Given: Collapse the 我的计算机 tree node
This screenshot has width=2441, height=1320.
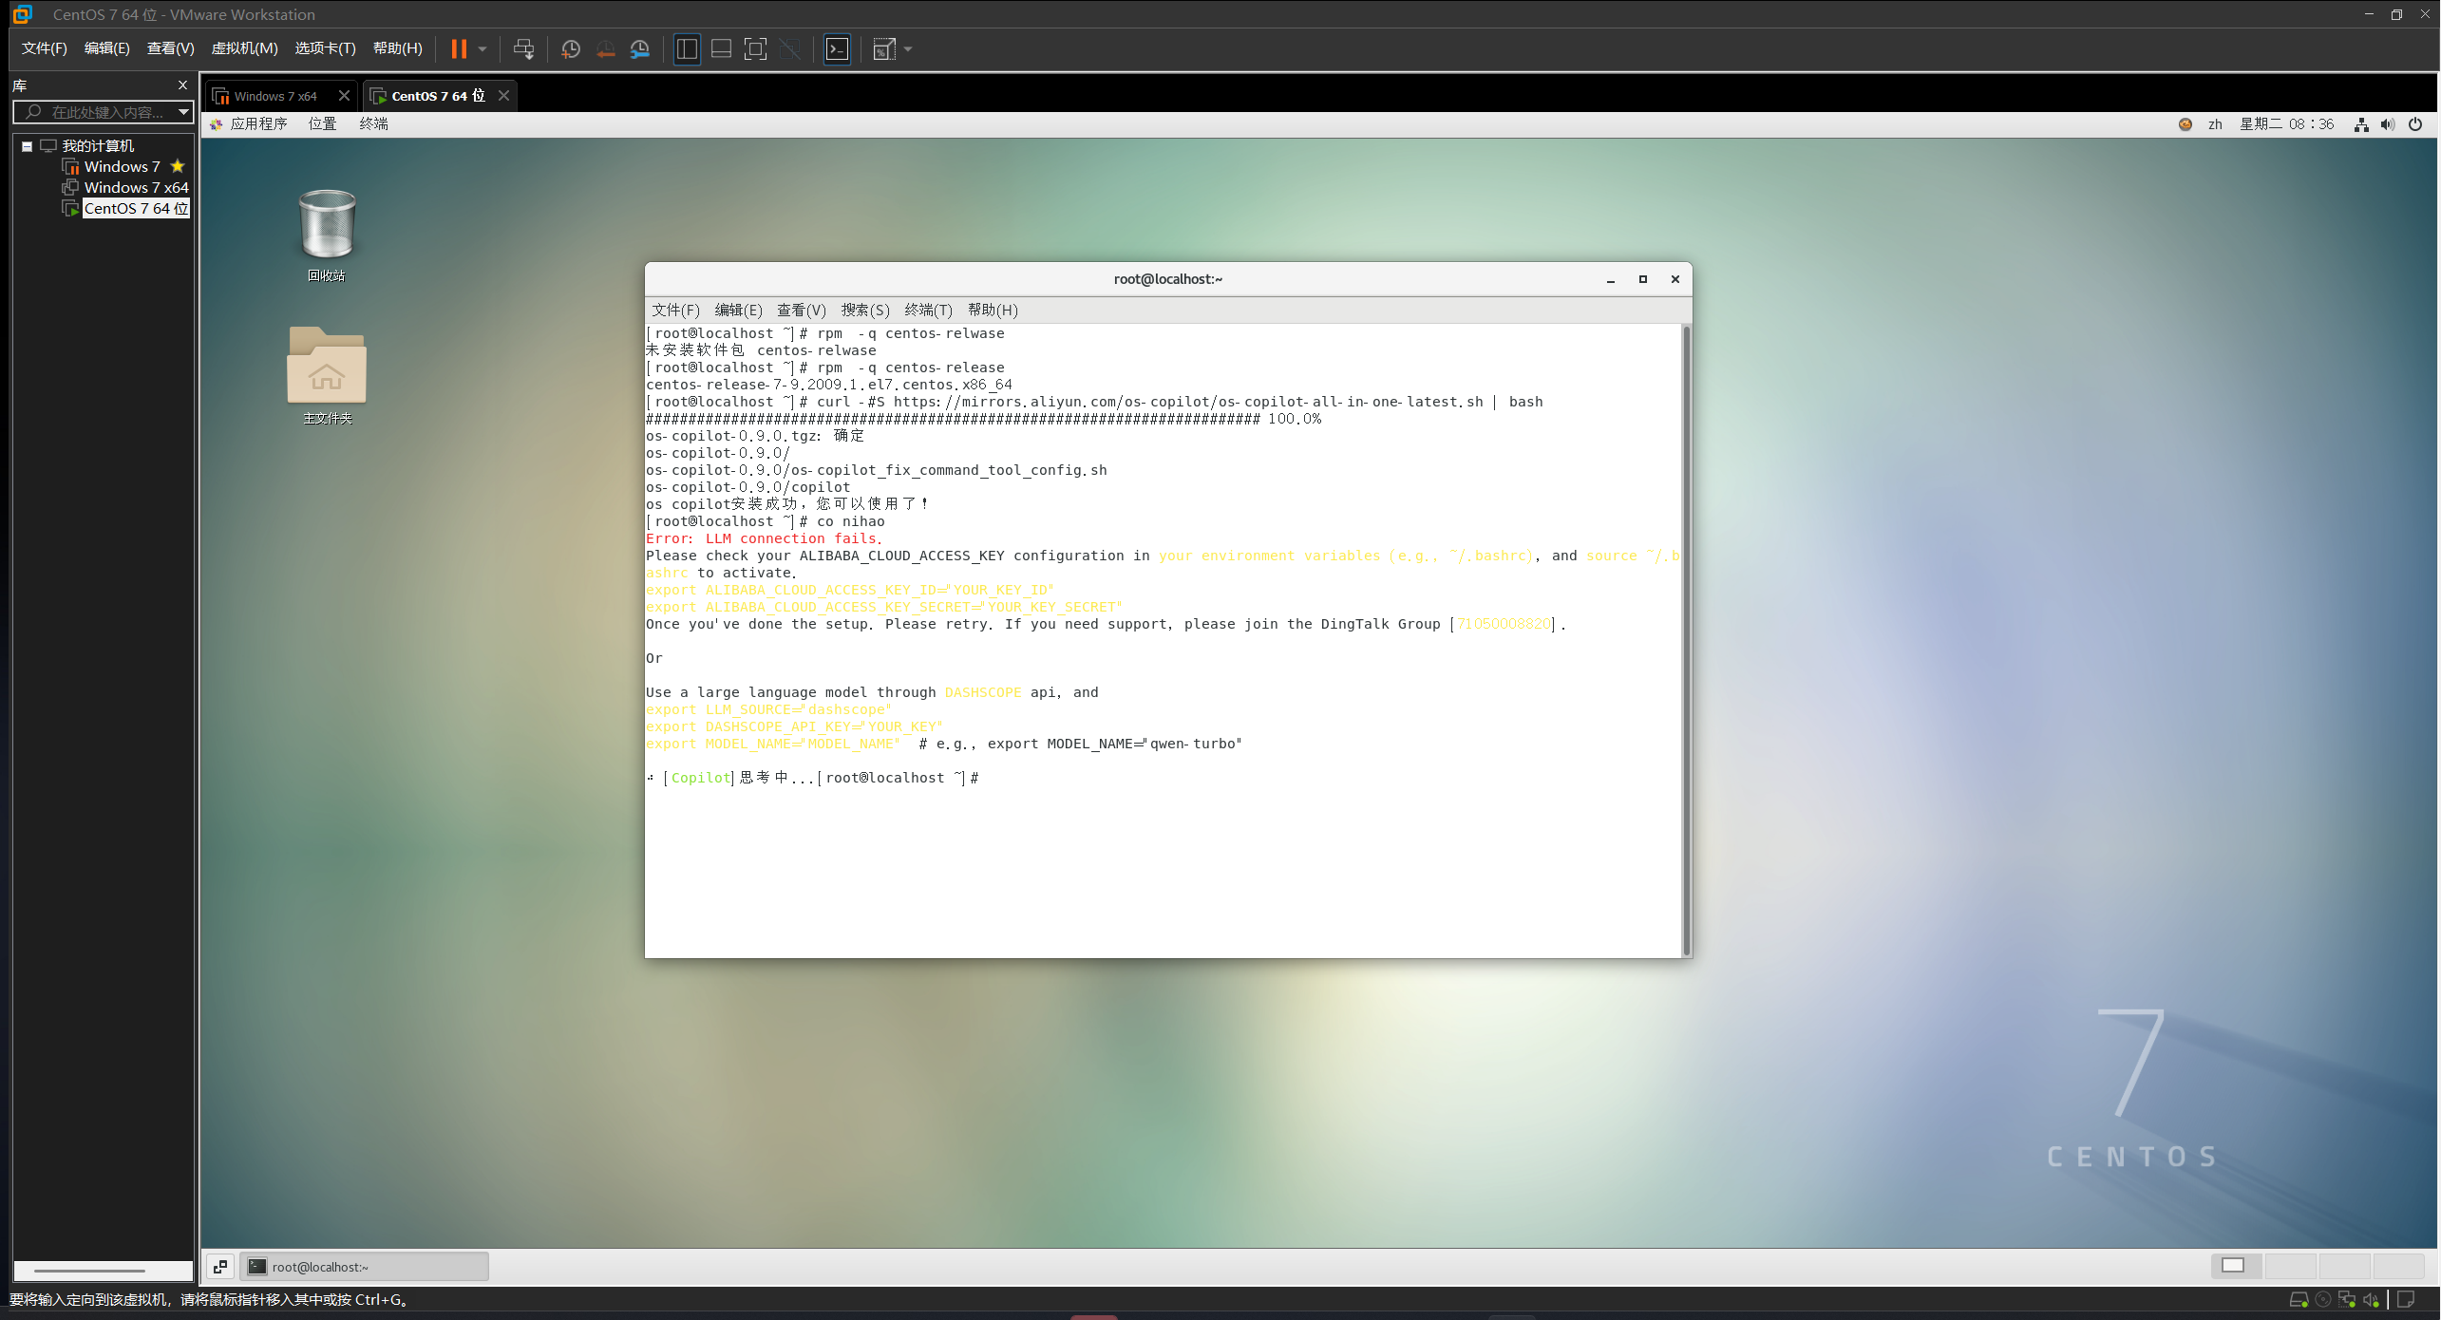Looking at the screenshot, I should (27, 146).
